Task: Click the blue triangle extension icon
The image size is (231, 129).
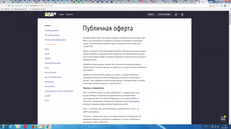Action: click(225, 6)
